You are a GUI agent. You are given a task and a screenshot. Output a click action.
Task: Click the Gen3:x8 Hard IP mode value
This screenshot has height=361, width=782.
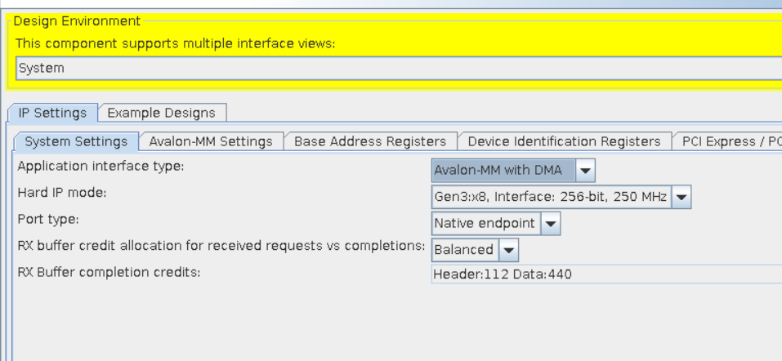click(x=551, y=196)
